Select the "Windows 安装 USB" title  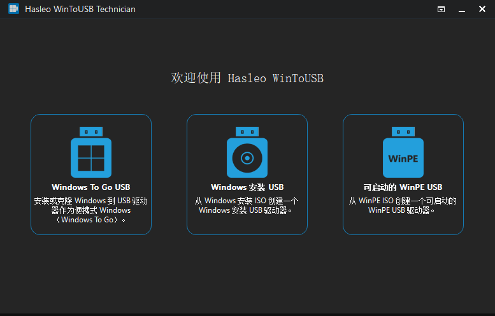click(247, 187)
